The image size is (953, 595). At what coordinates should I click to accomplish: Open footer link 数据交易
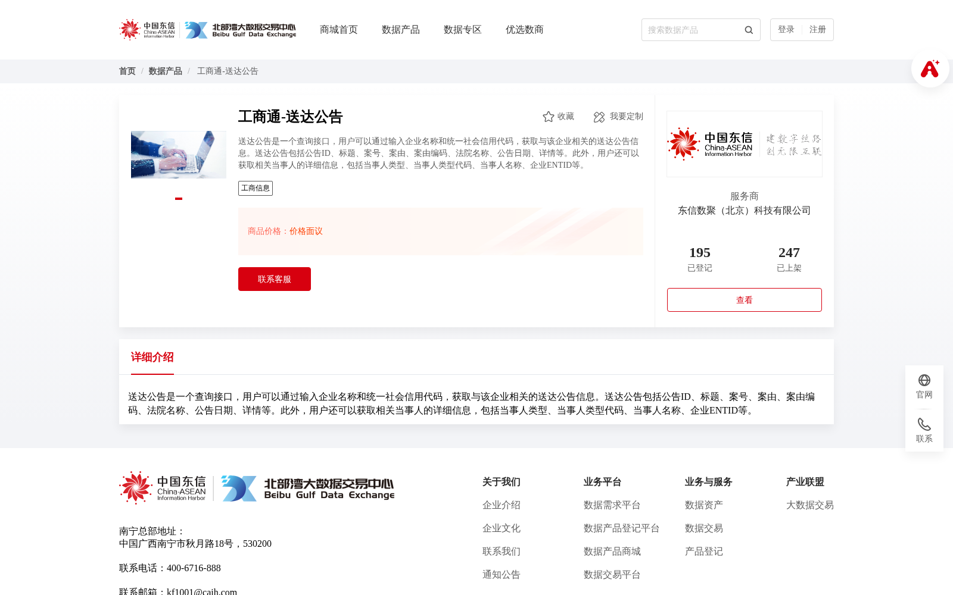[704, 528]
